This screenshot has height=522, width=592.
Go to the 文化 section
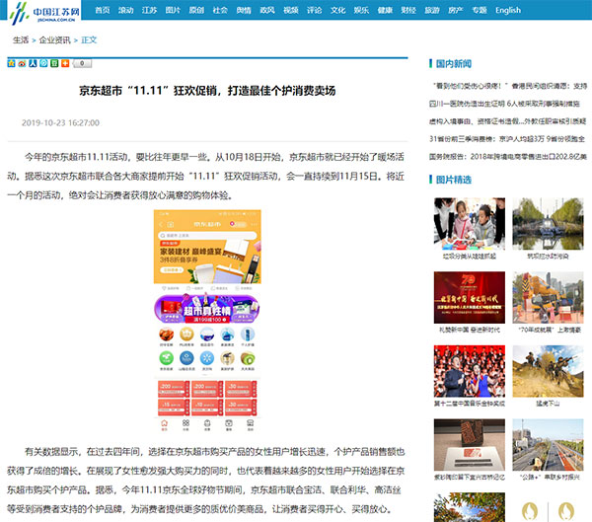(x=337, y=10)
